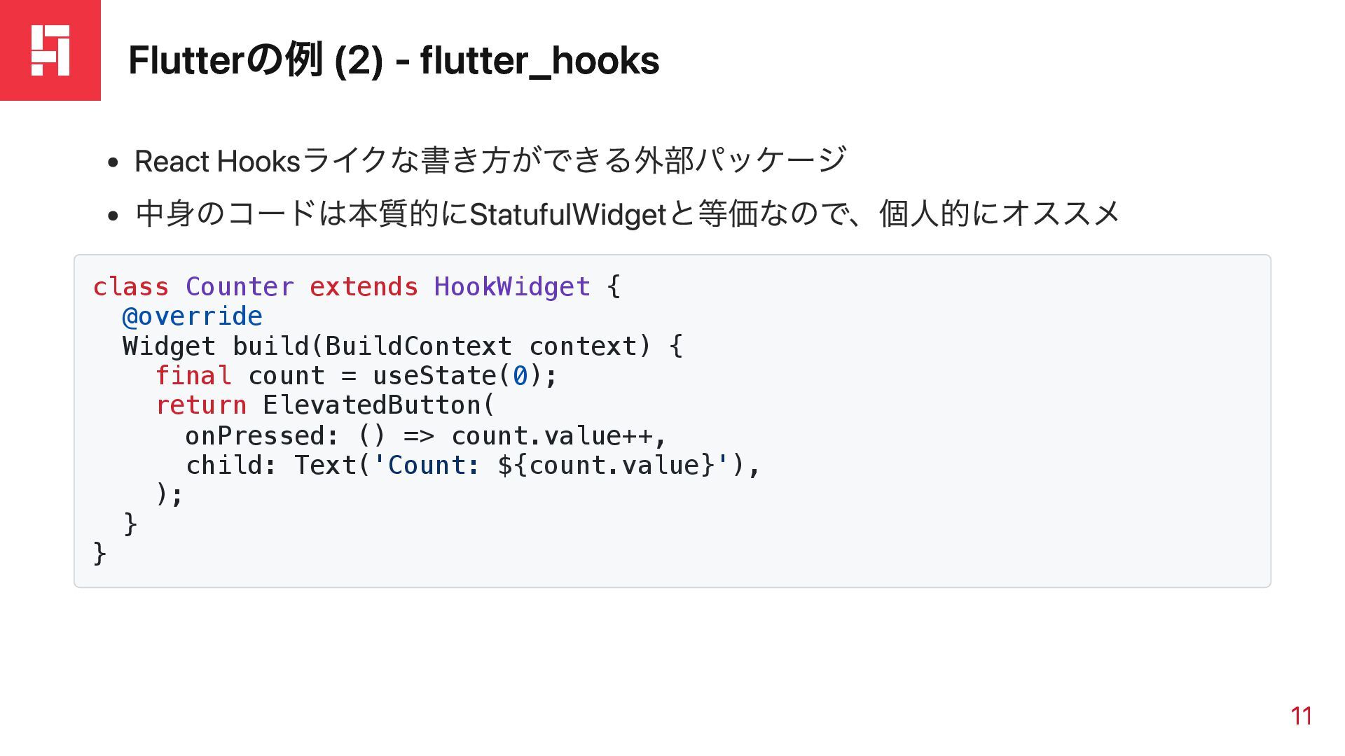Image resolution: width=1345 pixels, height=756 pixels.
Task: Click the 'class' keyword in code
Action: [130, 287]
